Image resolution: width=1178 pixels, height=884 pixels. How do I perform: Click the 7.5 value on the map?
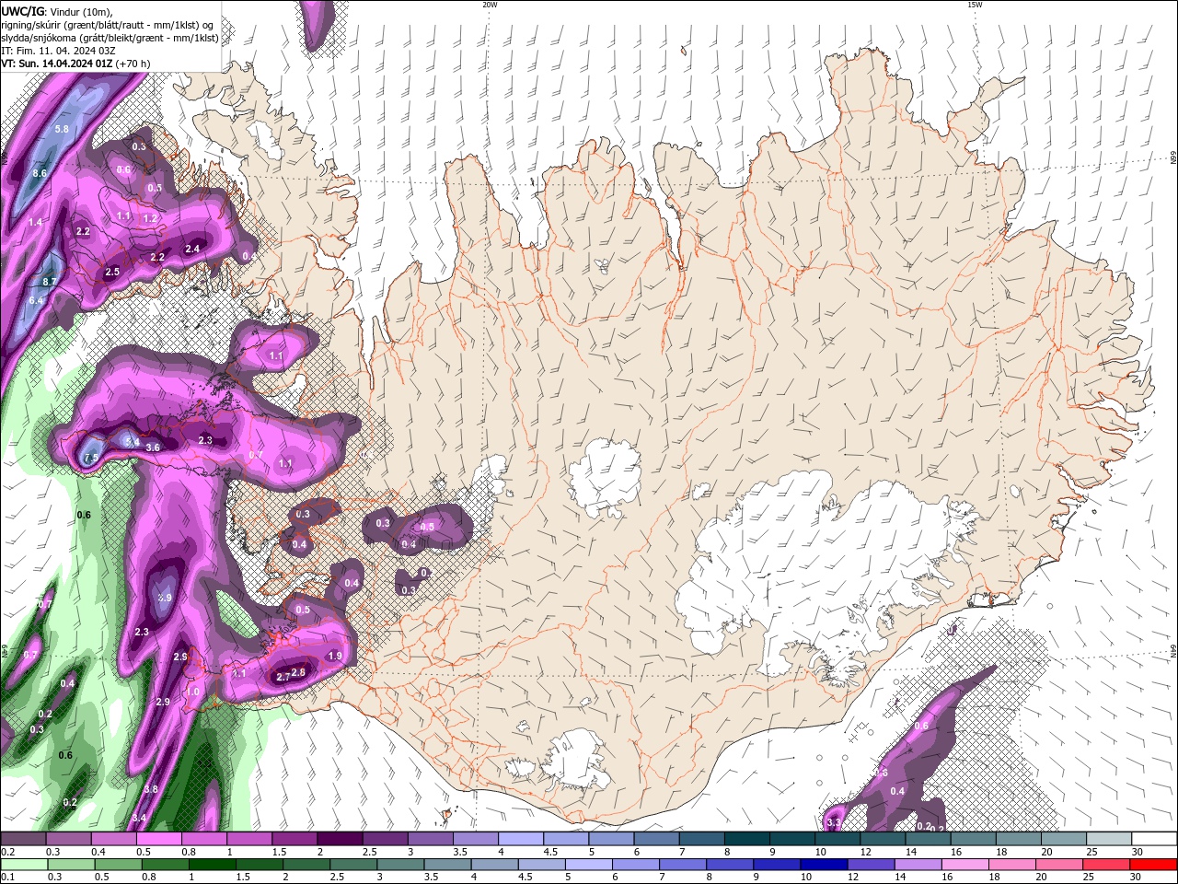(91, 458)
